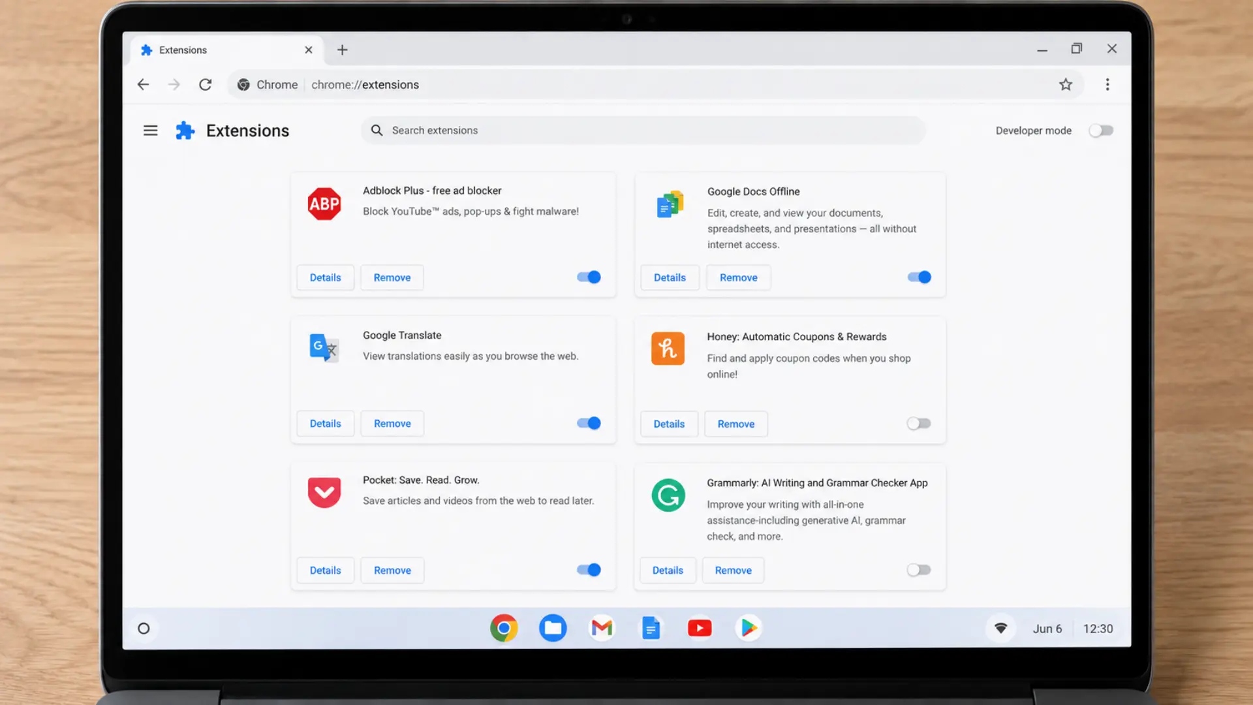
Task: Click the Google Translate icon
Action: (324, 348)
